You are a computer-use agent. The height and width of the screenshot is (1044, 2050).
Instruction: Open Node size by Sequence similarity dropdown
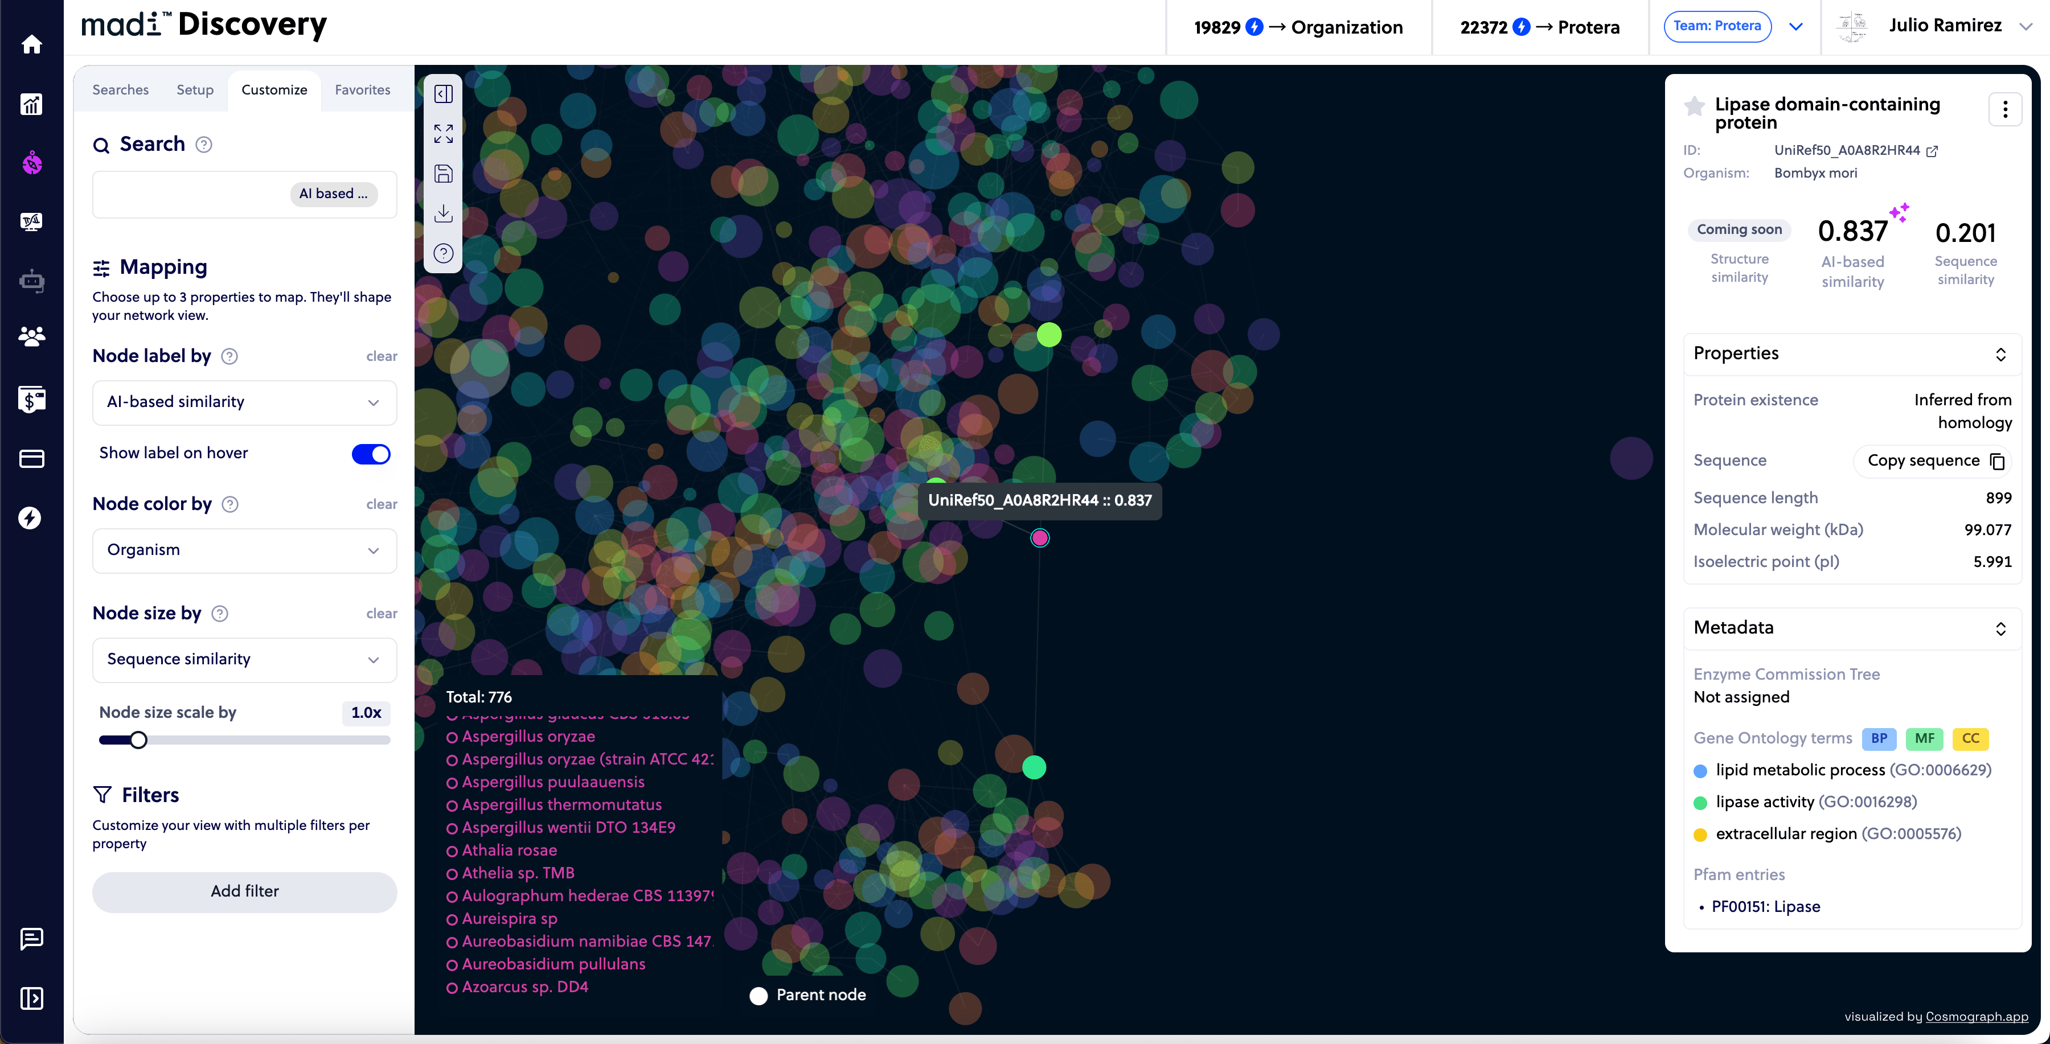tap(244, 660)
